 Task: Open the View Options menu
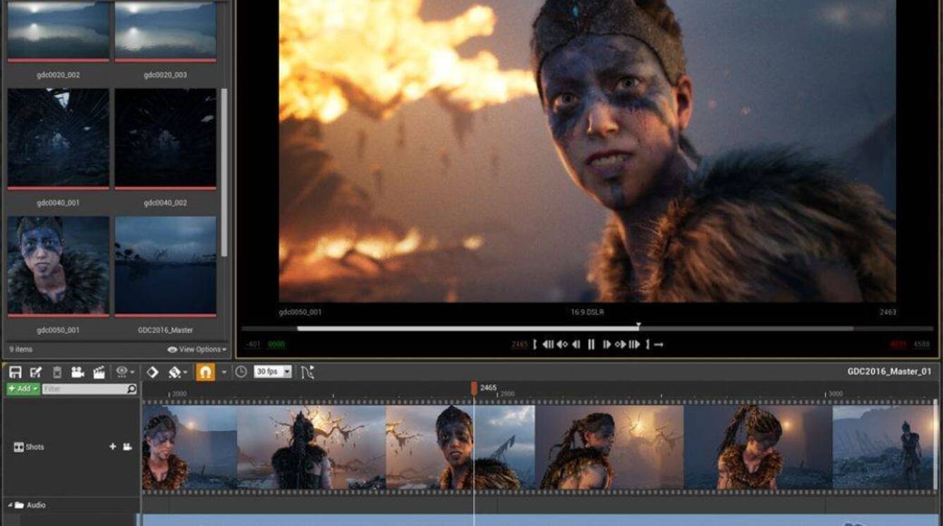[x=197, y=349]
